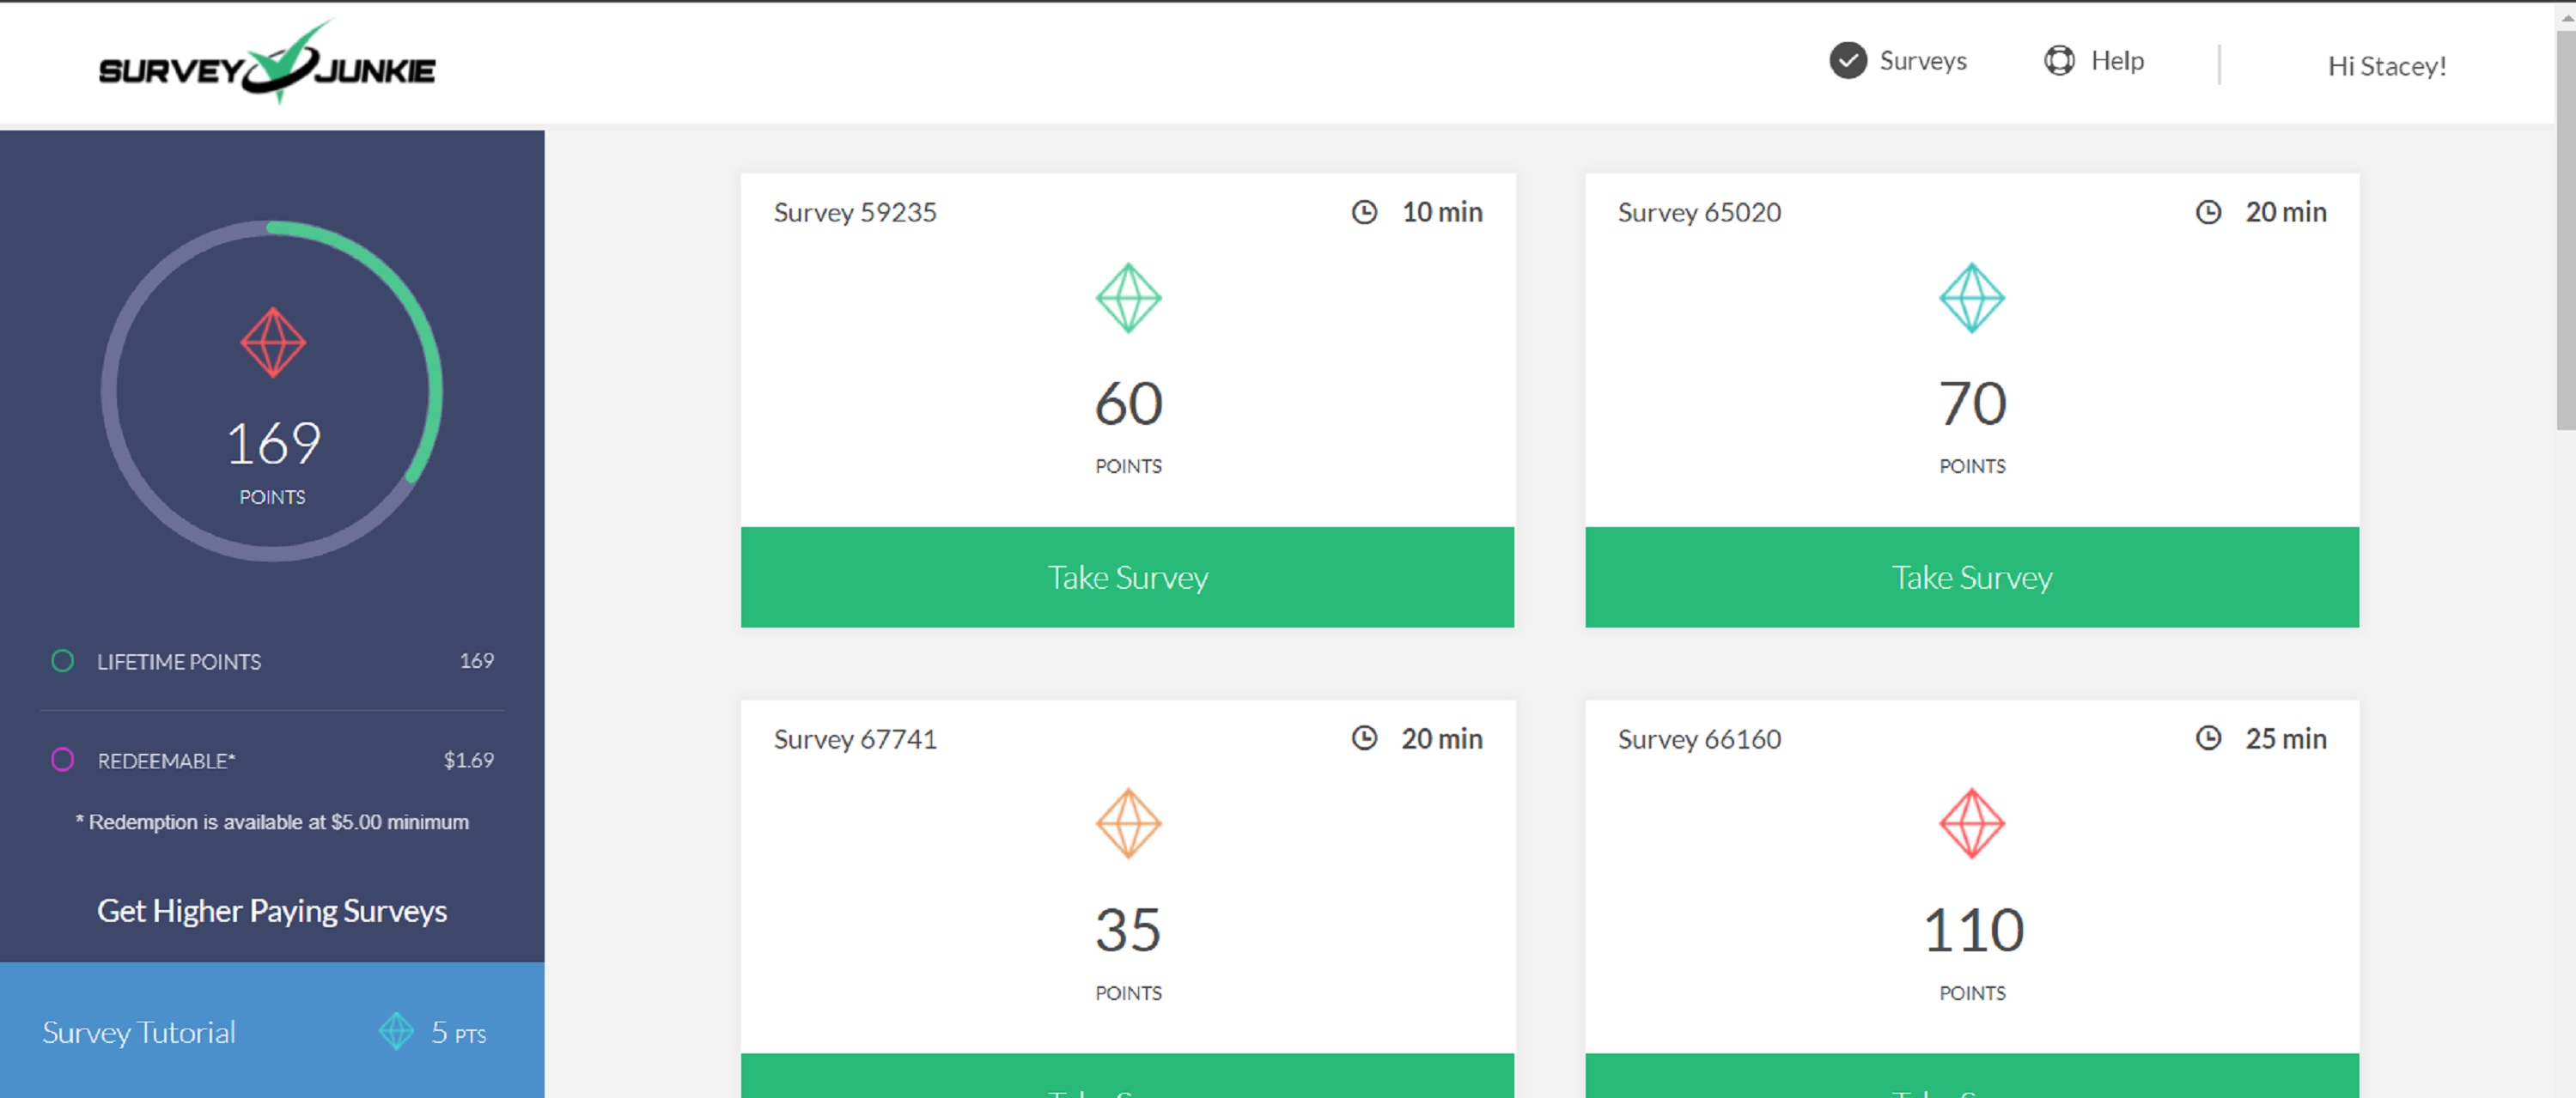Click the $1.69 redeemable value

(x=469, y=759)
